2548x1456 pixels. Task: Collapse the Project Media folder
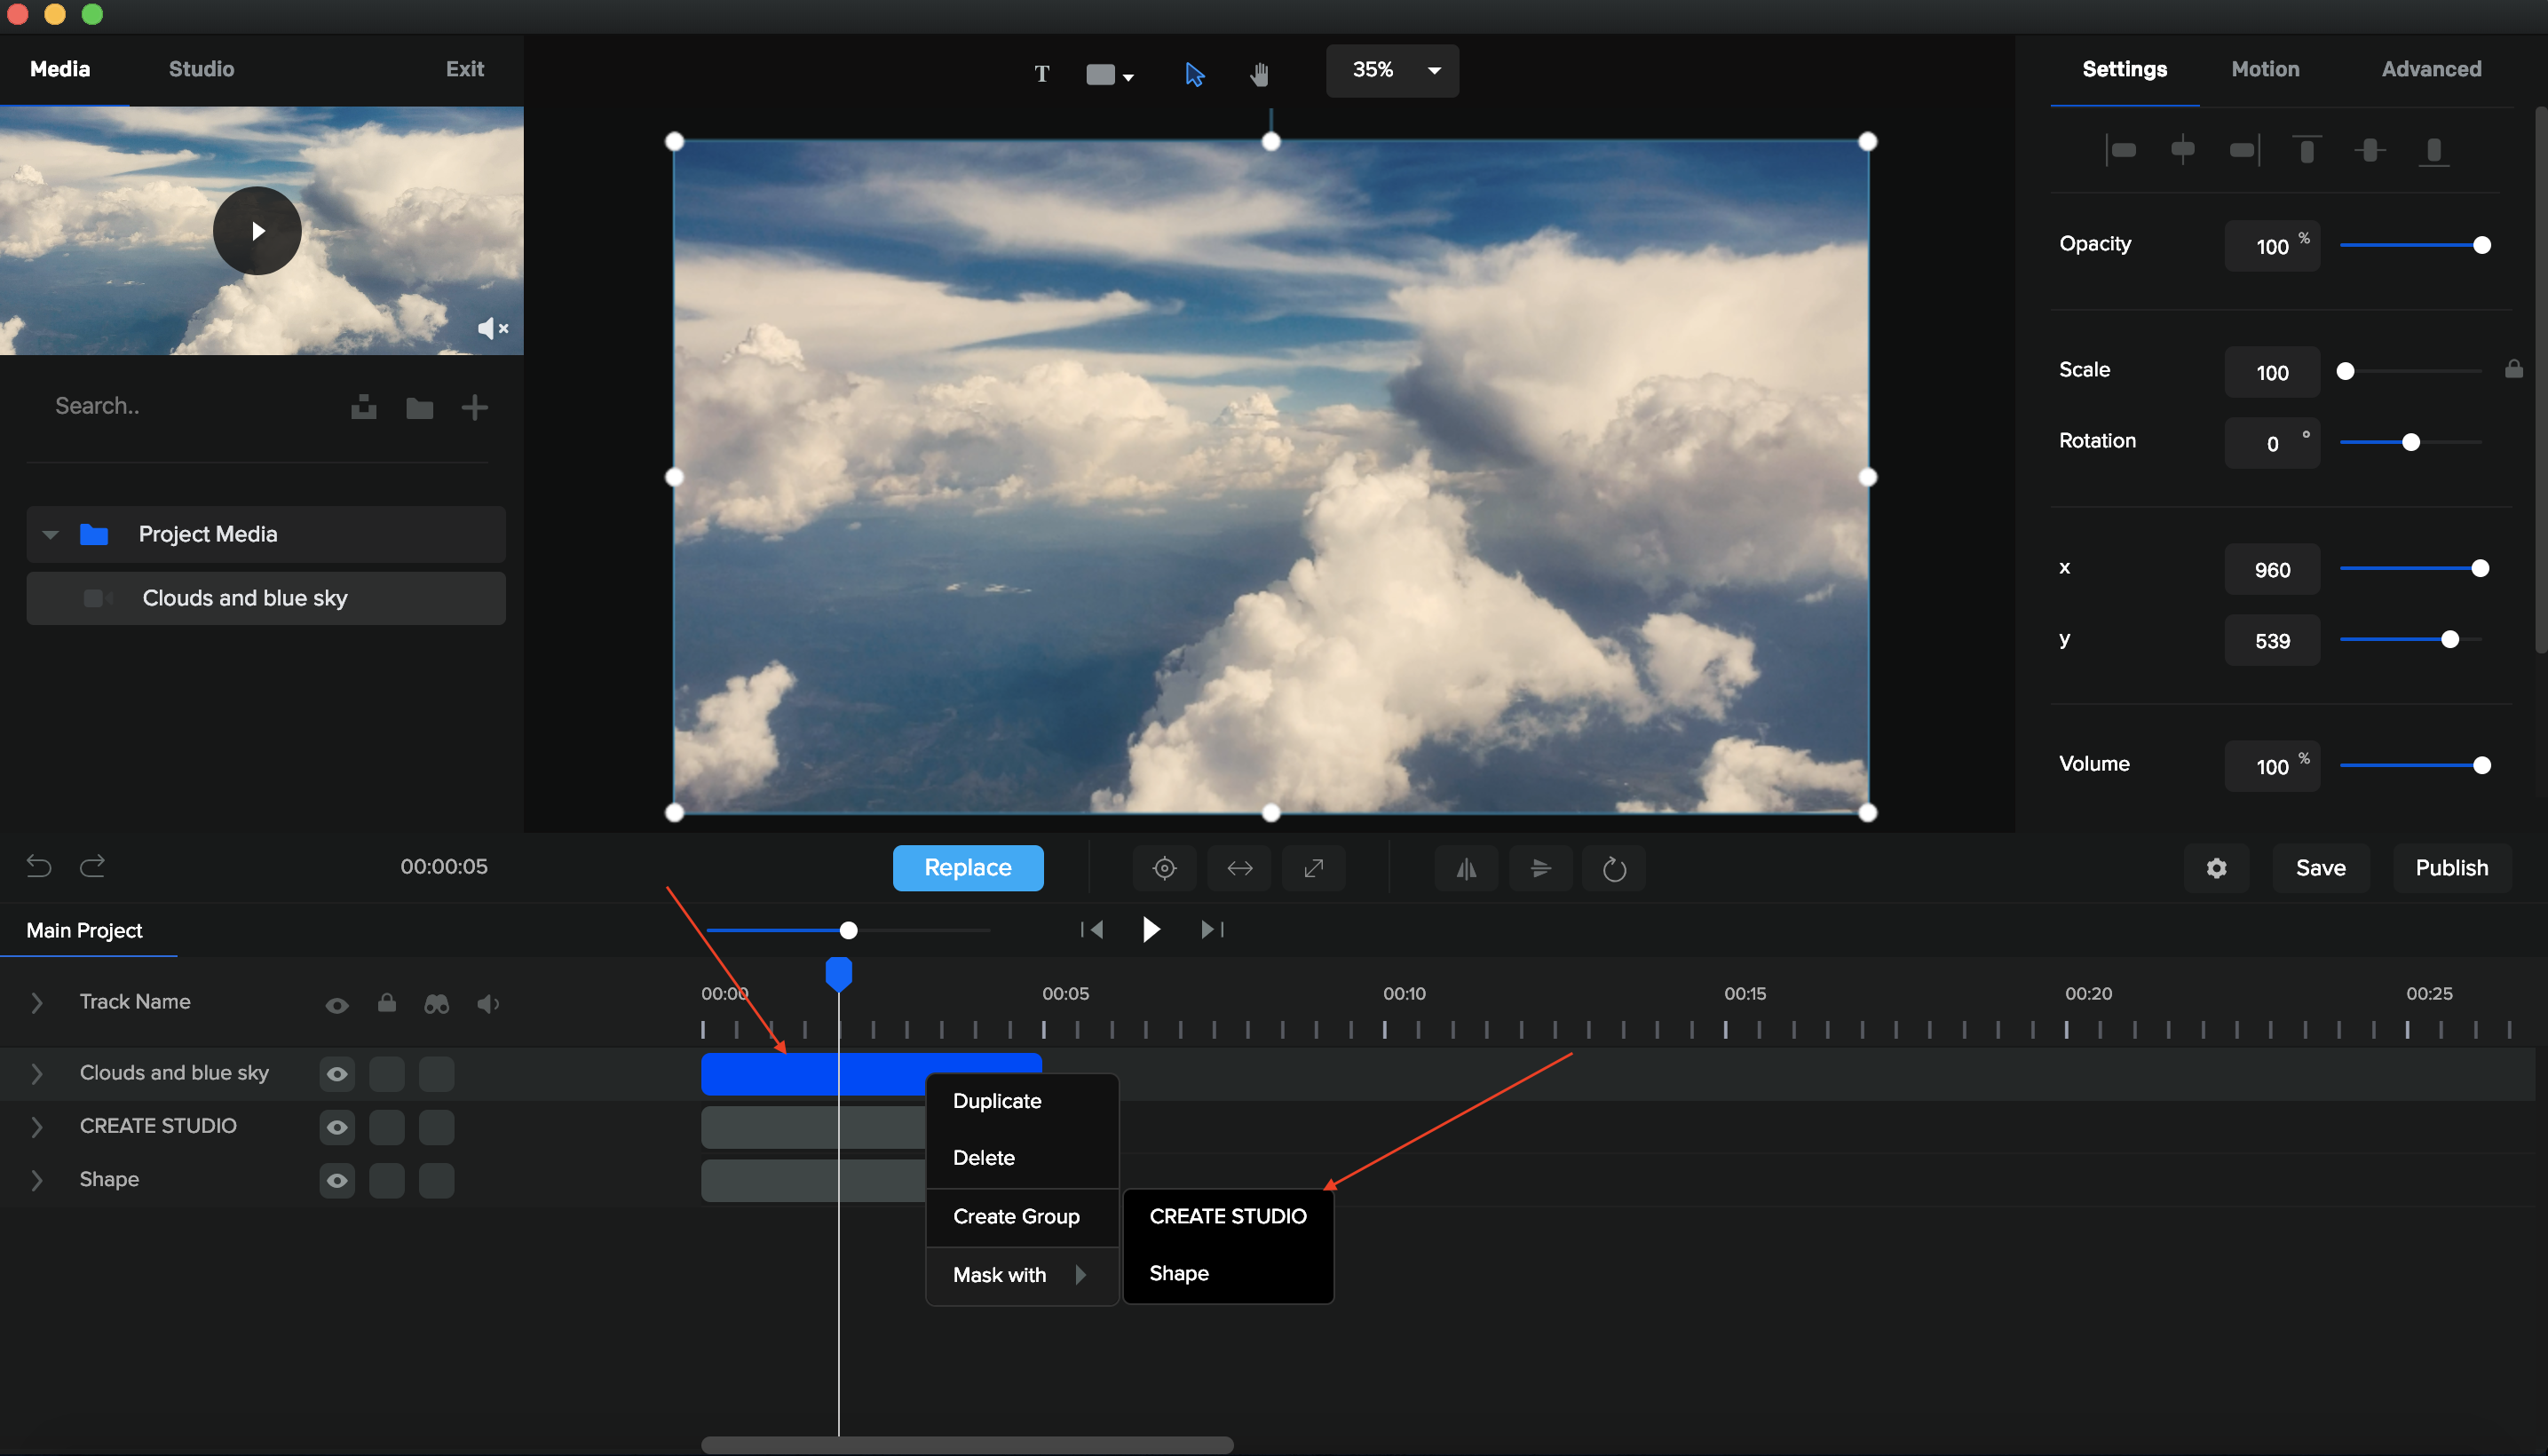tap(50, 534)
